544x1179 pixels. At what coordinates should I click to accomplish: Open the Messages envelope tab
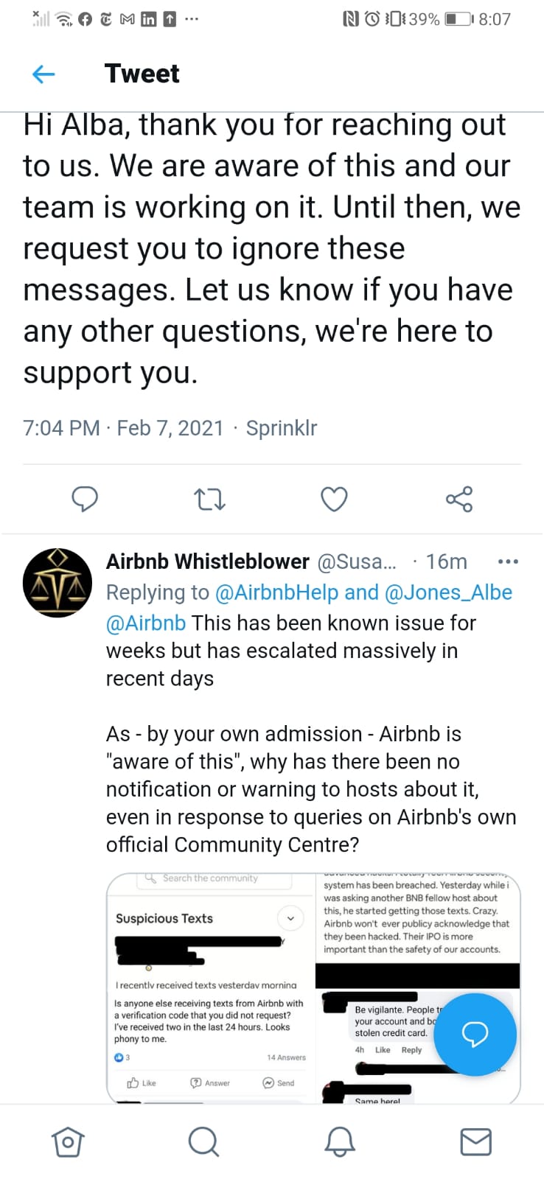475,1142
